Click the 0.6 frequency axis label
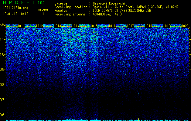The width and height of the screenshot is (191, 121). [x=2, y=115]
